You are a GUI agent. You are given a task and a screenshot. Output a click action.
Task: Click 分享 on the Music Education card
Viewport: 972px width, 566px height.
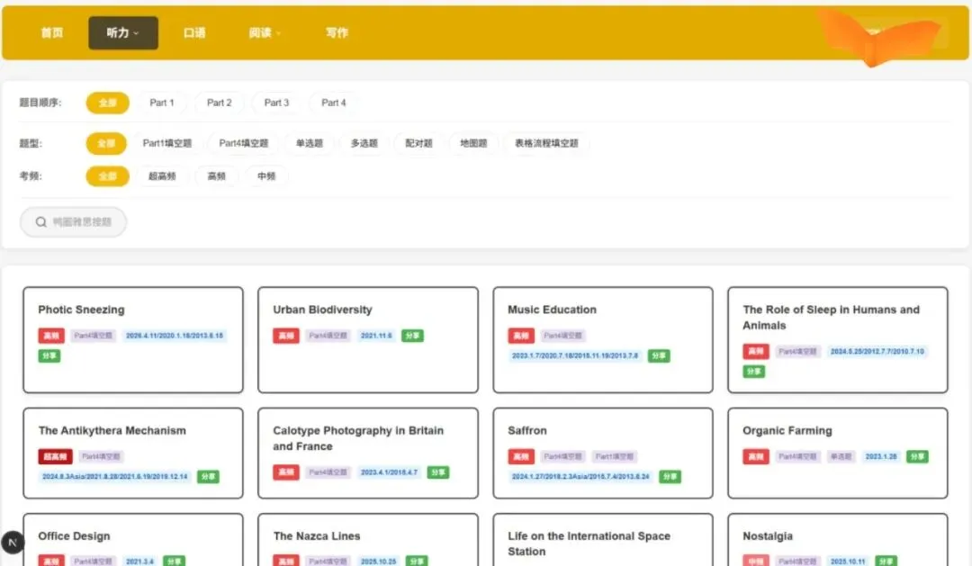pos(659,355)
